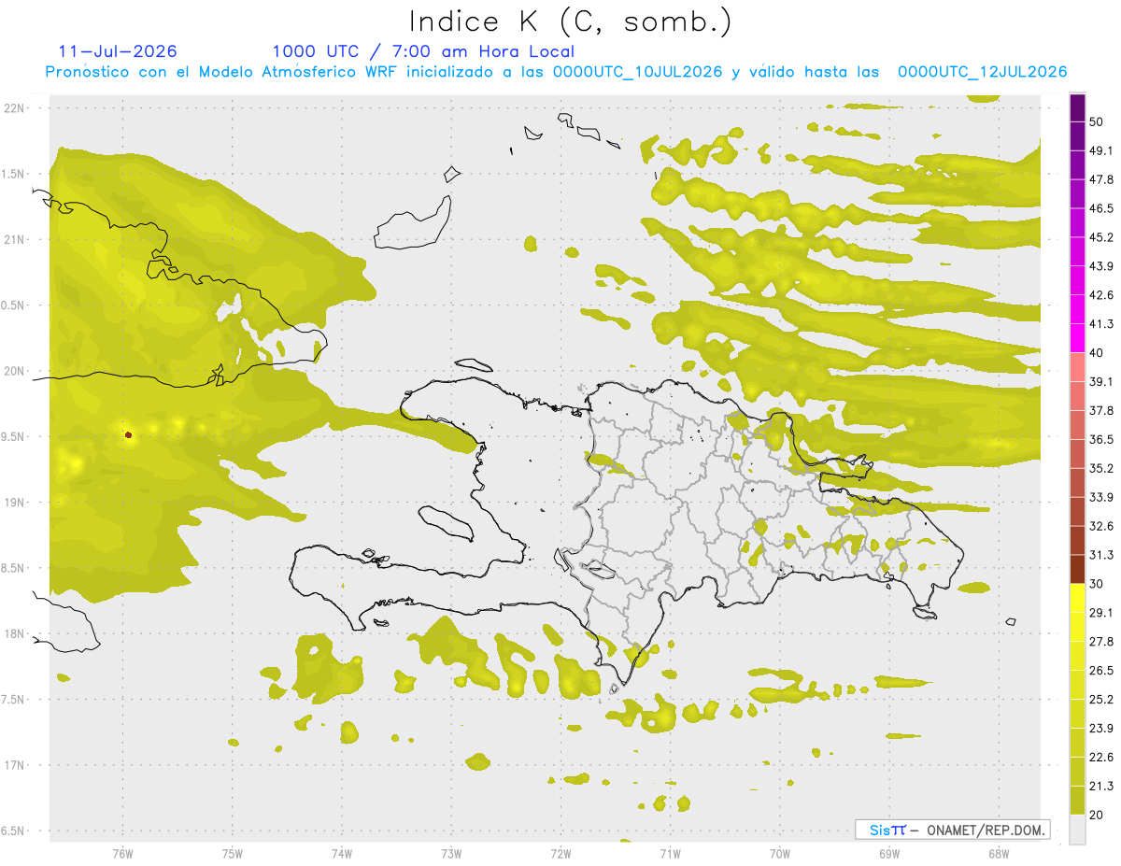Click the '27.8' value on the color scale
1121x866 pixels.
pos(1102,642)
